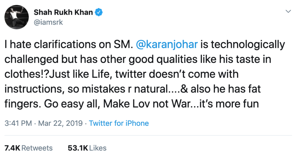
Task: View the 53.1K Likes list
Action: click(x=87, y=148)
